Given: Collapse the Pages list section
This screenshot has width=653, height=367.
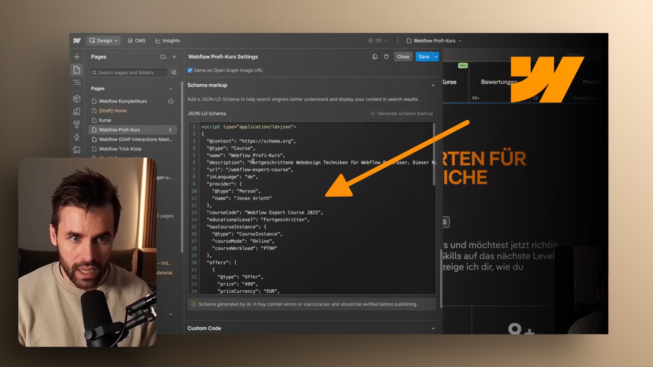Looking at the screenshot, I should coord(171,89).
